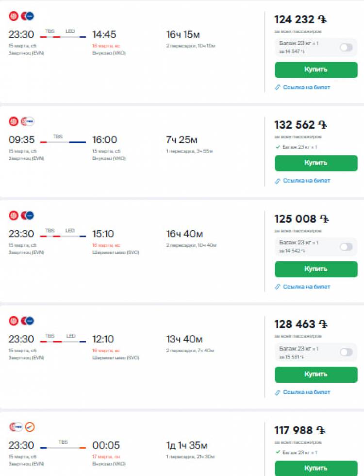Click airline logos on the 132 562 ticket

[21, 121]
